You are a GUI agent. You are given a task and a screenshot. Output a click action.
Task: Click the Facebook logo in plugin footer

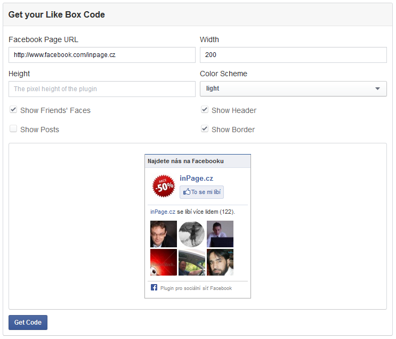click(x=154, y=288)
